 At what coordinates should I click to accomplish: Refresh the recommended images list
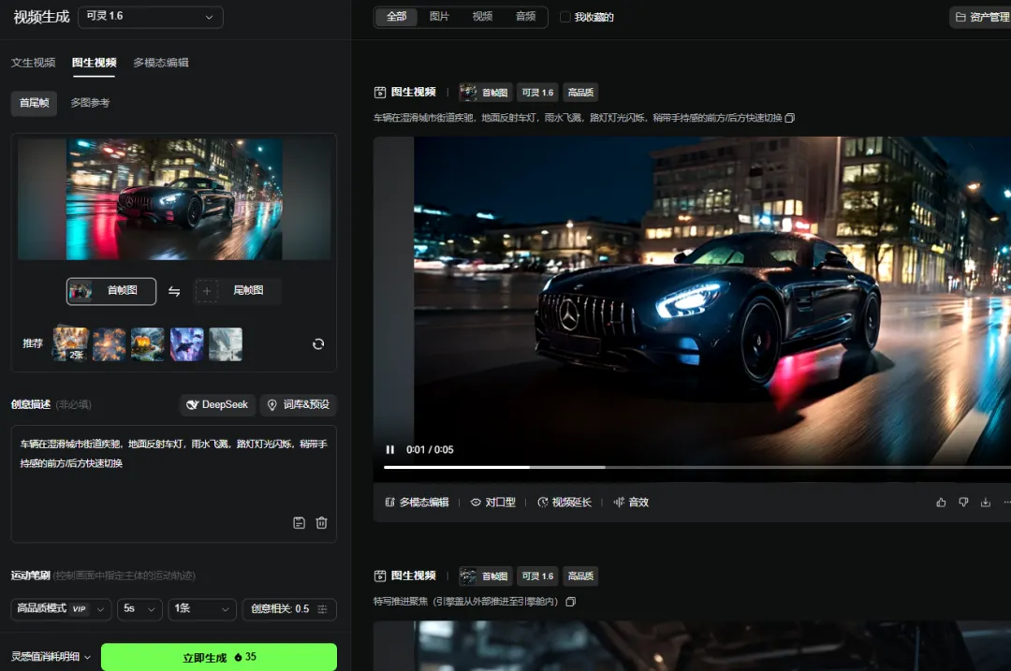318,343
